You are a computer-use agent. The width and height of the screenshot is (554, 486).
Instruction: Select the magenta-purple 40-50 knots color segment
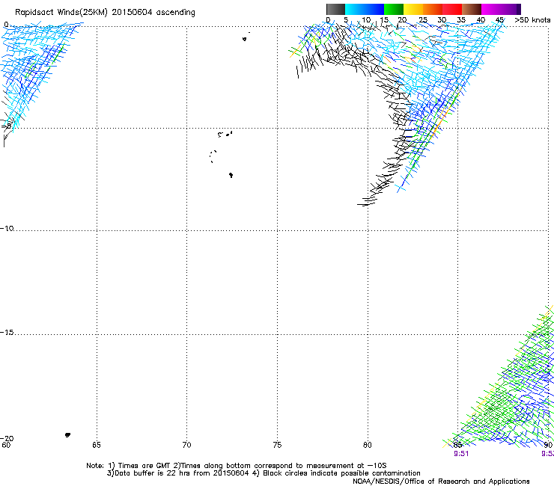pyautogui.click(x=501, y=9)
